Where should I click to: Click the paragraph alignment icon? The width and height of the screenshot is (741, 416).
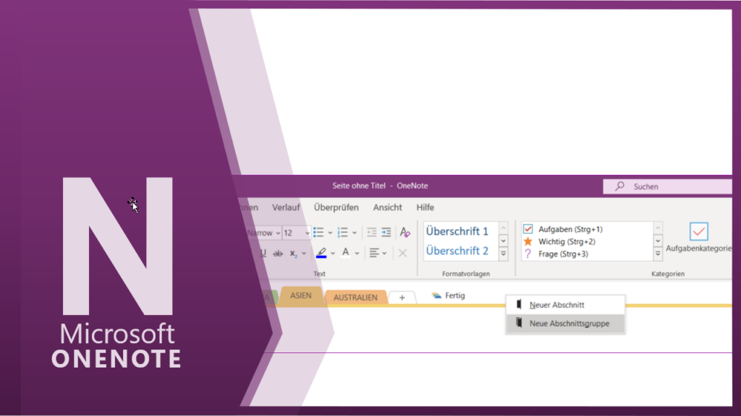coord(374,253)
